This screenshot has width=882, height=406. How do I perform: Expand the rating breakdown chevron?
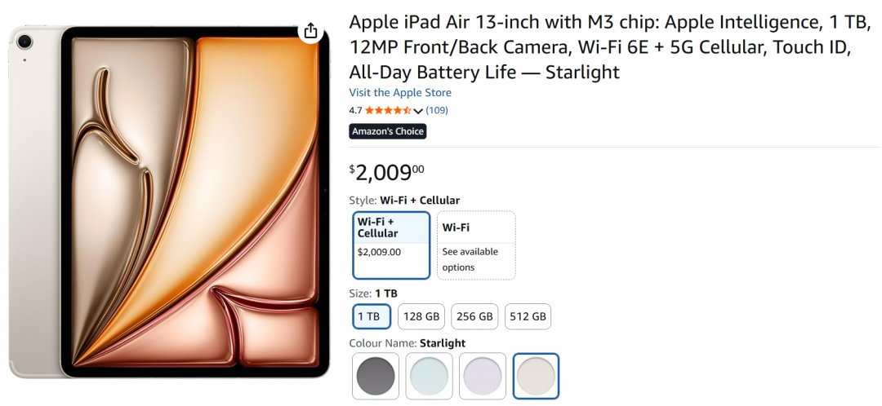point(418,111)
